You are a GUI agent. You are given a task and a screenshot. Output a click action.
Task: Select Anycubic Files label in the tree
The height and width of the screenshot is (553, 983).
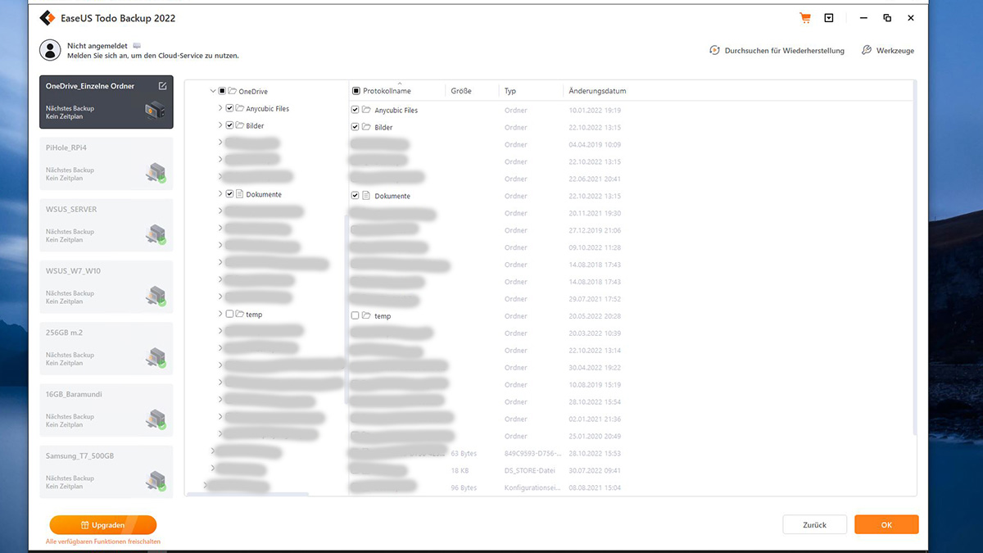pos(267,108)
